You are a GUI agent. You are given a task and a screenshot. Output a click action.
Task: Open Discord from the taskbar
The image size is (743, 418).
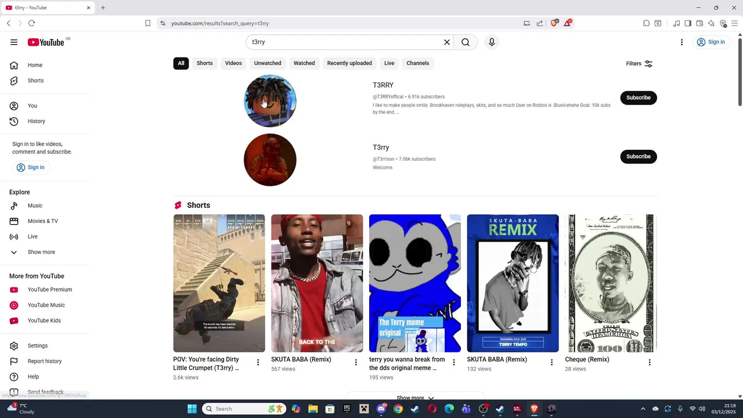(x=381, y=409)
